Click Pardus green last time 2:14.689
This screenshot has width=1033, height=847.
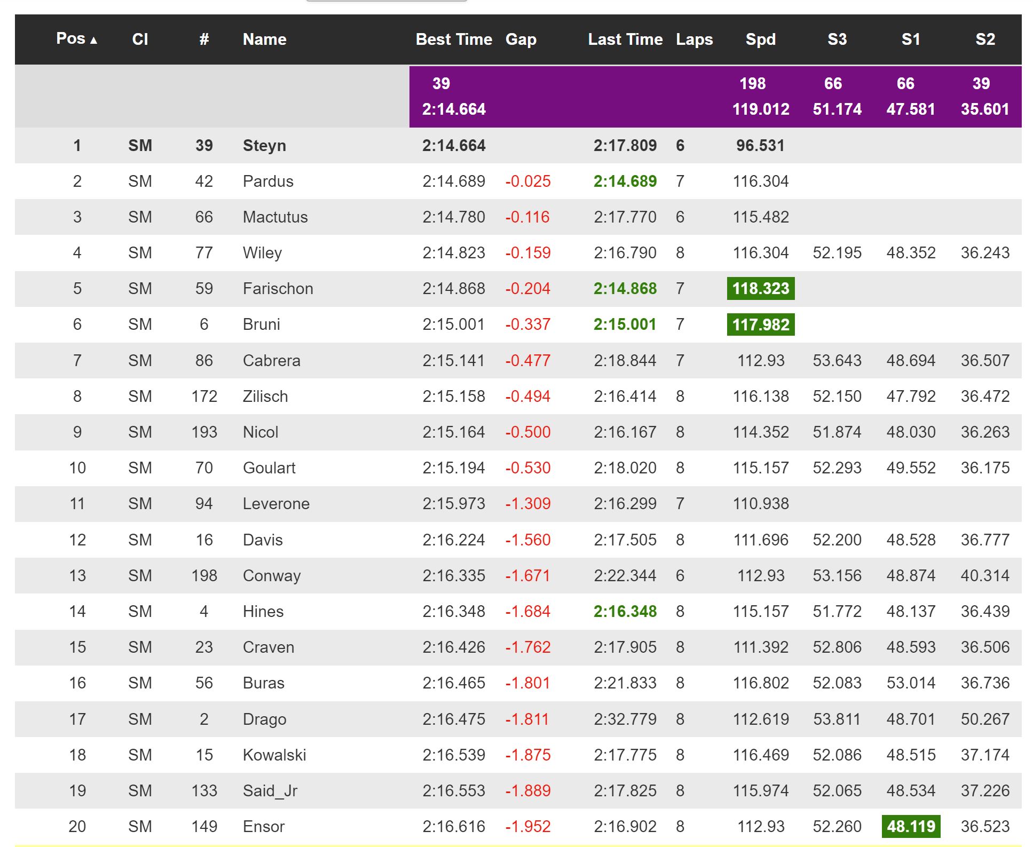[625, 181]
